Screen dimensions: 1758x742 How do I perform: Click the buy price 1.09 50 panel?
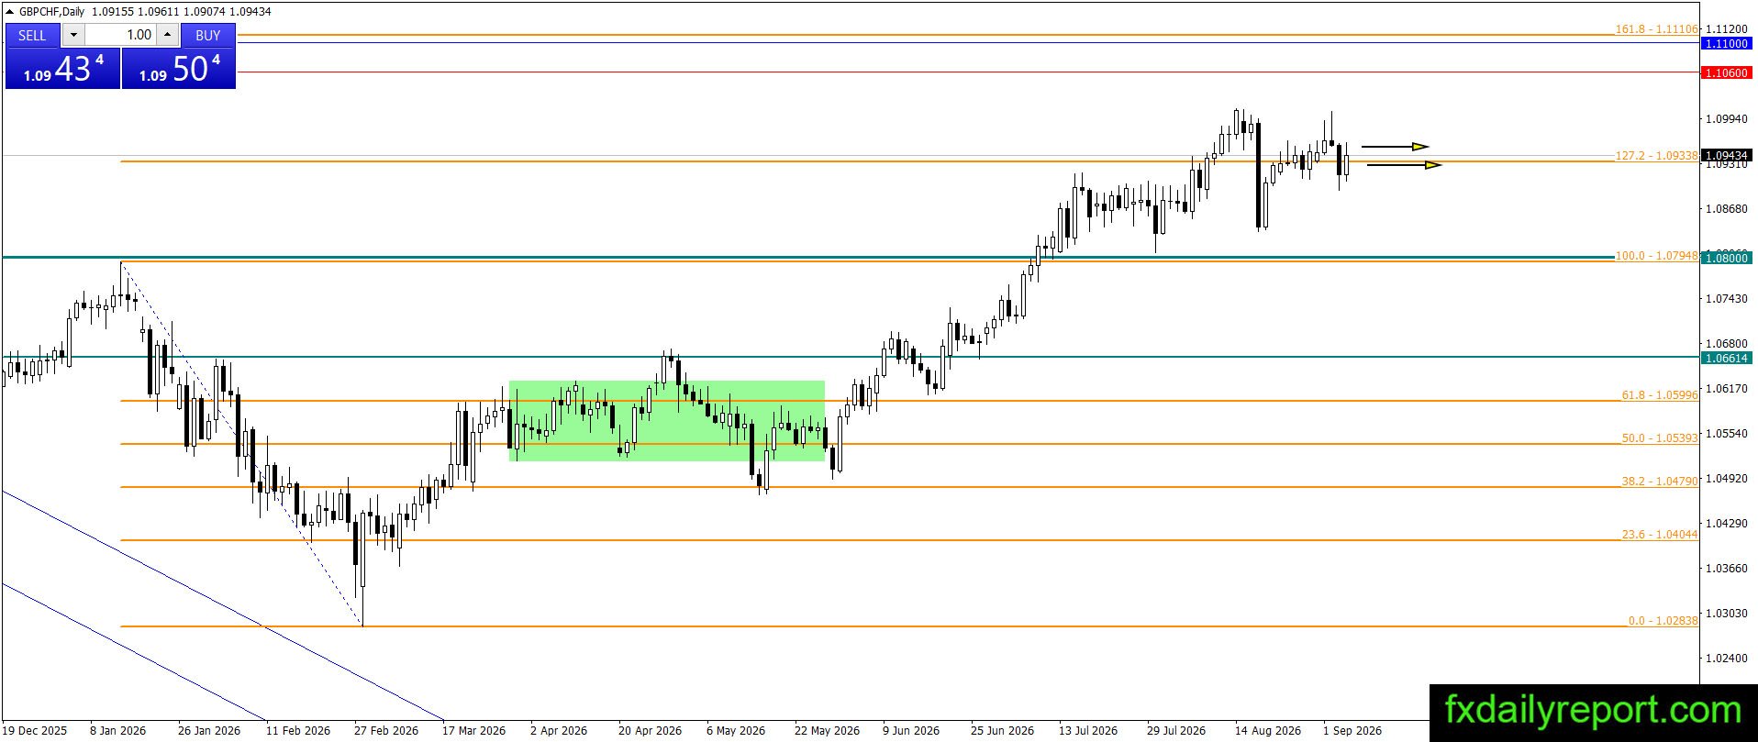click(x=179, y=69)
